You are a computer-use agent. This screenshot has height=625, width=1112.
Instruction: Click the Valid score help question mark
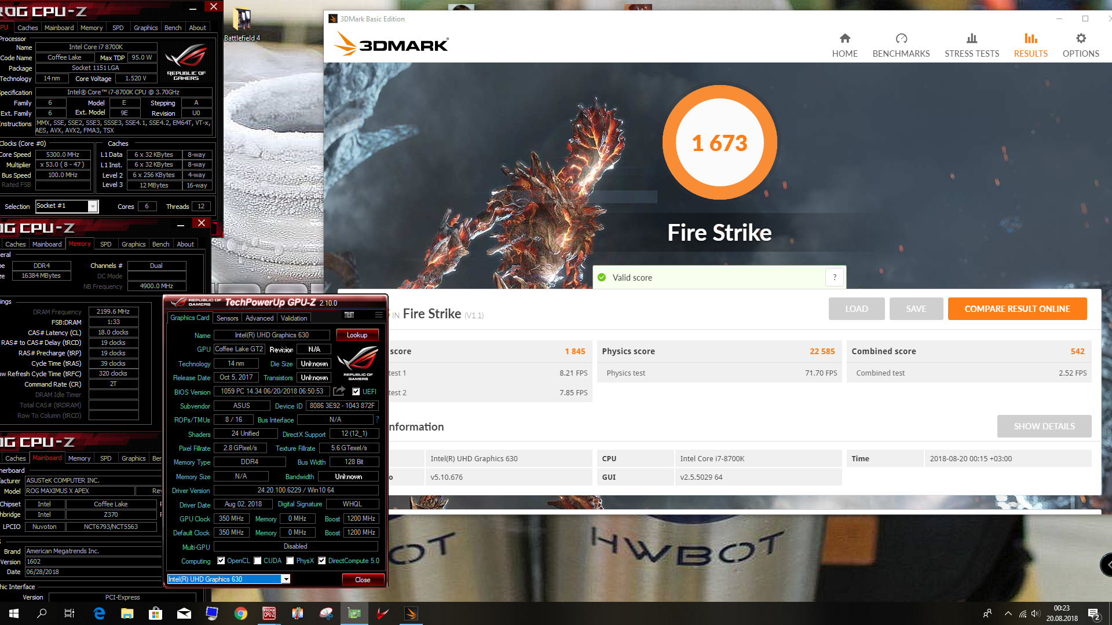pos(835,277)
